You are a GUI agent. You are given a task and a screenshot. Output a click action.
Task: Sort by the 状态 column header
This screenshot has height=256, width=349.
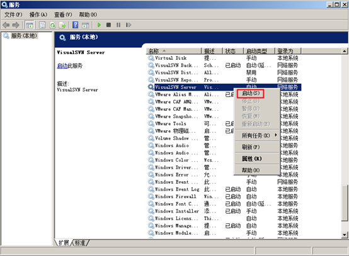click(x=233, y=51)
